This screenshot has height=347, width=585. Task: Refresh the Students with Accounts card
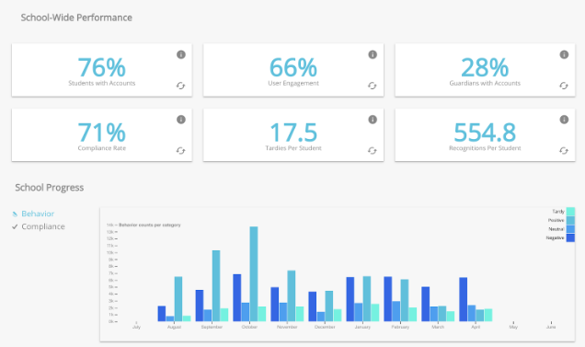point(180,86)
